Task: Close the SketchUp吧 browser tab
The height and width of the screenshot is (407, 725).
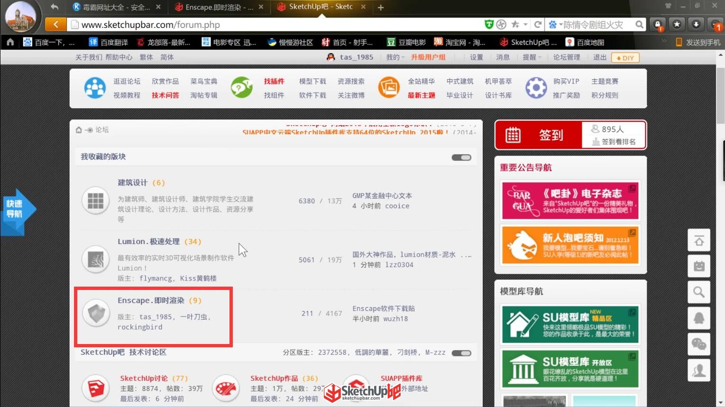Action: click(363, 7)
